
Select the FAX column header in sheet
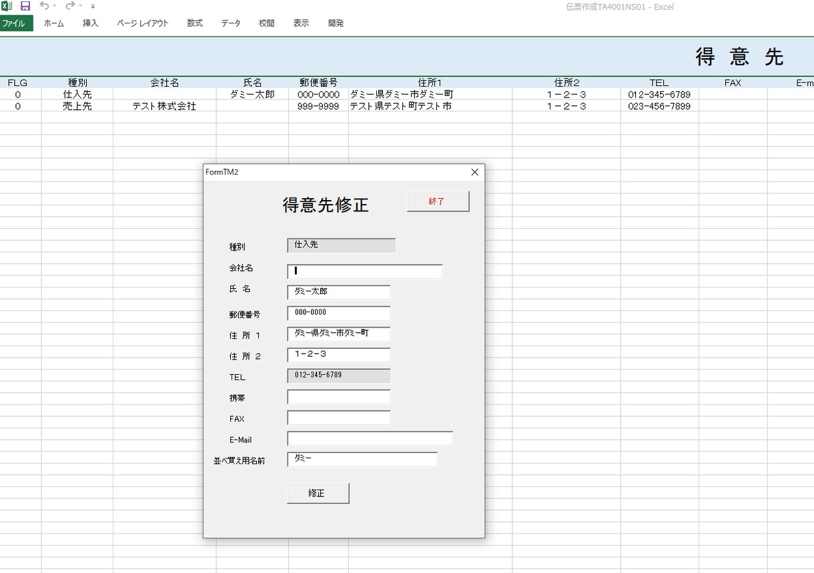733,83
